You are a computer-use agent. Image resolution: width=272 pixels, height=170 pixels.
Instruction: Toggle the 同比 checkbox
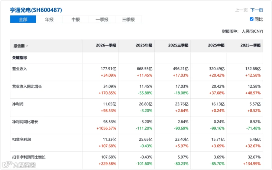click(x=251, y=19)
